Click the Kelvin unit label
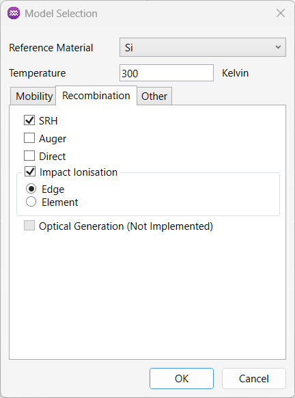 point(235,73)
